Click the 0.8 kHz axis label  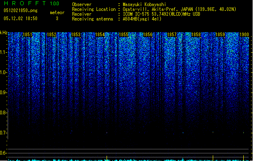pyautogui.click(x=4, y=113)
